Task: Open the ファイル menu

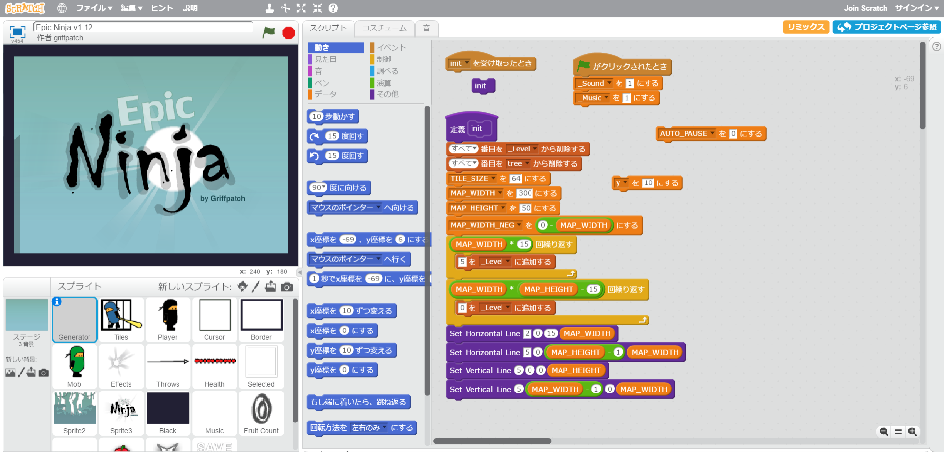Action: [x=93, y=8]
